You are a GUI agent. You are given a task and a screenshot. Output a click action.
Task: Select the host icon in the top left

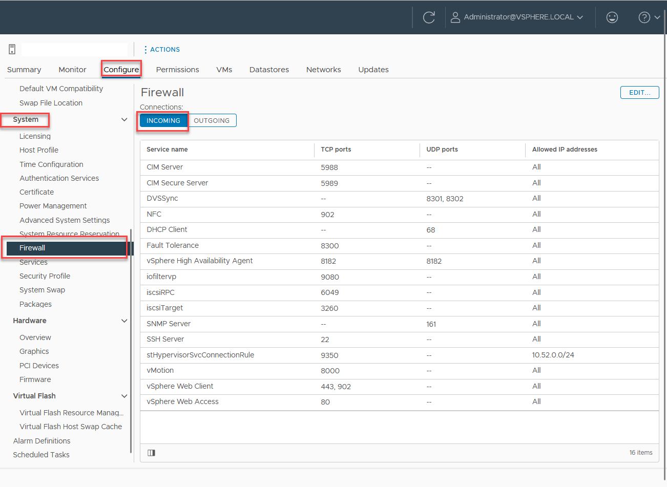pyautogui.click(x=12, y=49)
